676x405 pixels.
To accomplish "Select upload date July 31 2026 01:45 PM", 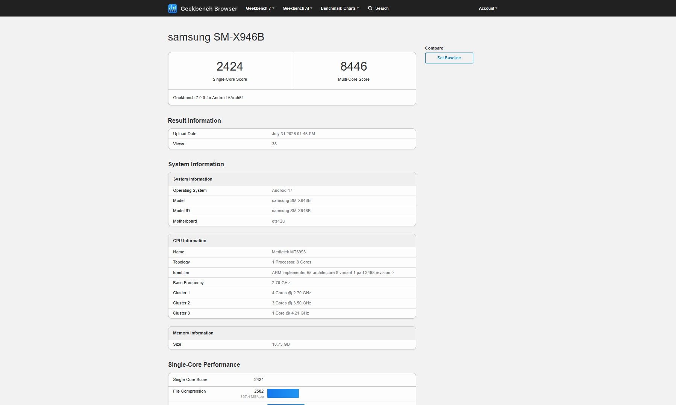I will pos(293,134).
